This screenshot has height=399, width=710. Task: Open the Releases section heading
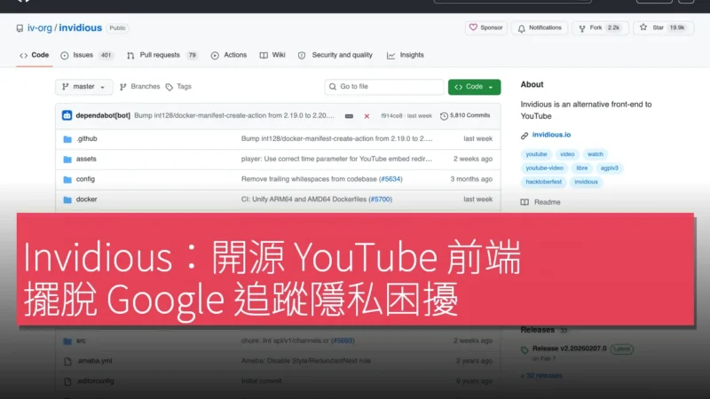(538, 330)
